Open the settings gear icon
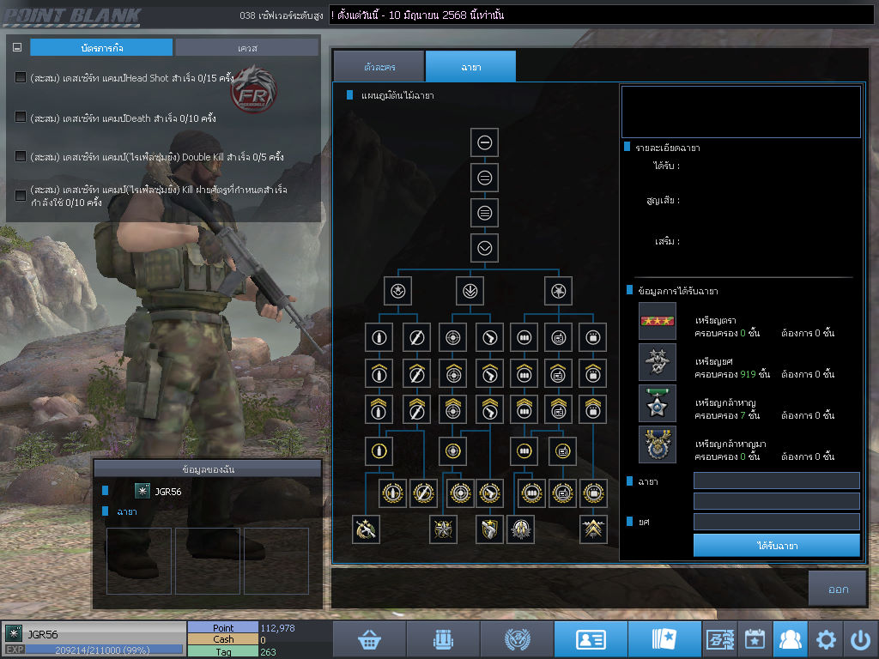 pyautogui.click(x=826, y=638)
